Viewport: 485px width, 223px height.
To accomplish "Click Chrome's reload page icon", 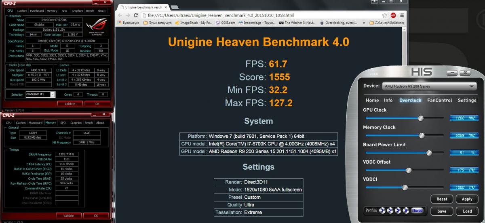I will (137, 15).
